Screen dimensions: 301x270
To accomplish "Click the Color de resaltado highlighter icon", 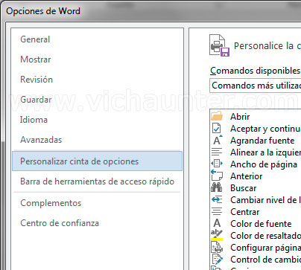I will (217, 235).
